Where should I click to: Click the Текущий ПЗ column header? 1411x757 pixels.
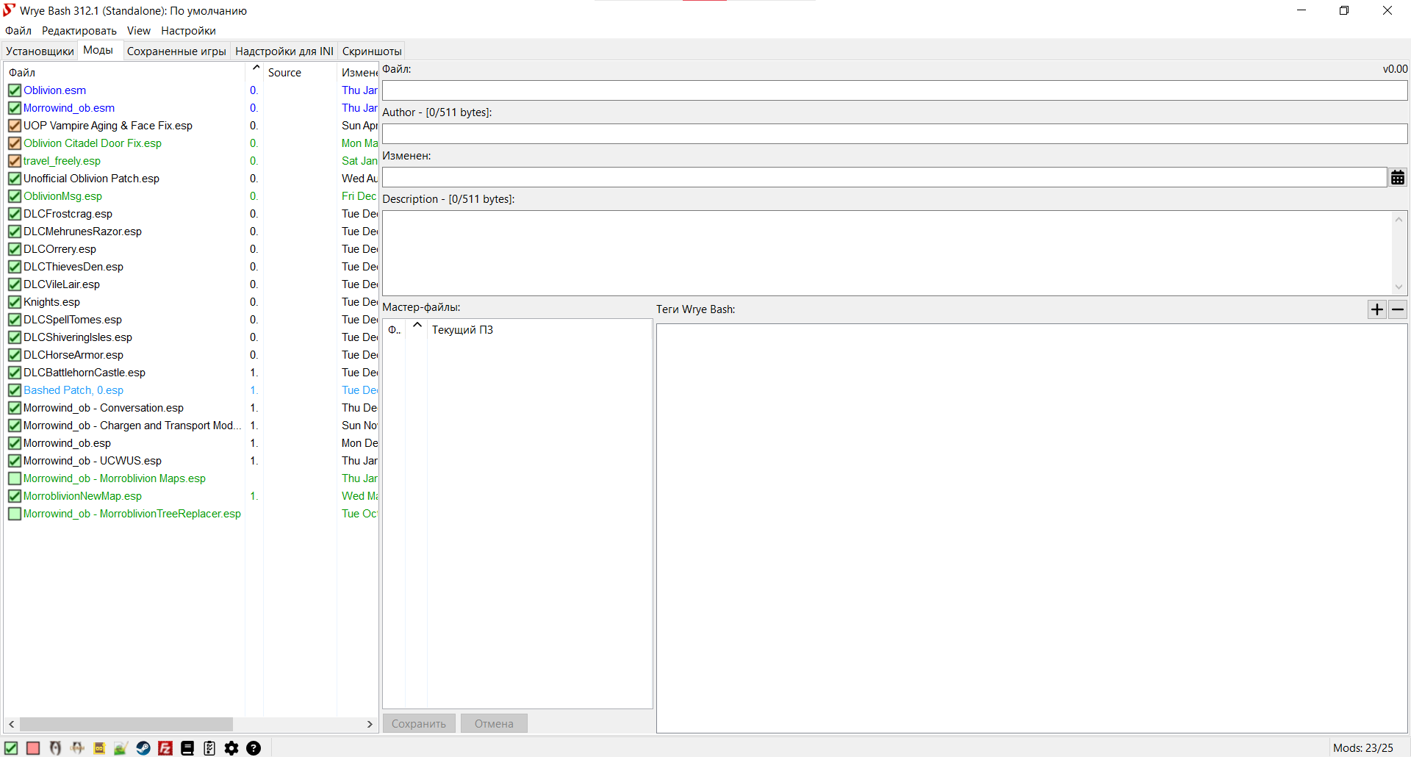[x=539, y=330]
